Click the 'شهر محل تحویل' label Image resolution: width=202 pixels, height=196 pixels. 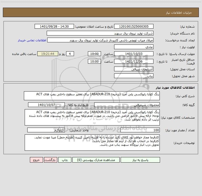[183, 76]
